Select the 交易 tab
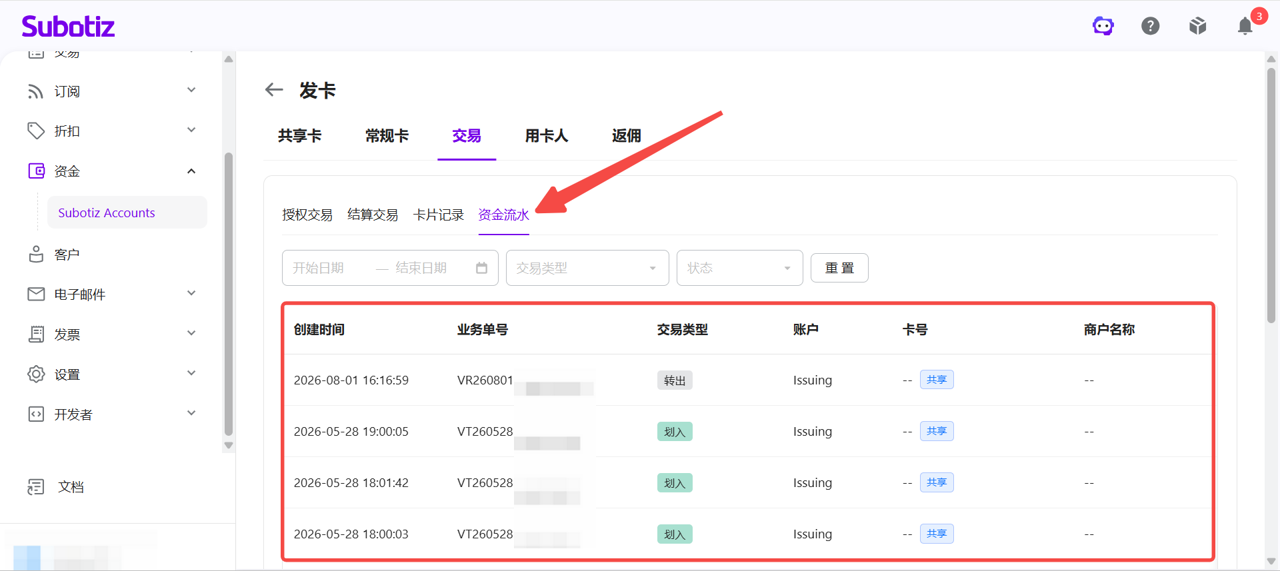The image size is (1280, 571). 467,136
